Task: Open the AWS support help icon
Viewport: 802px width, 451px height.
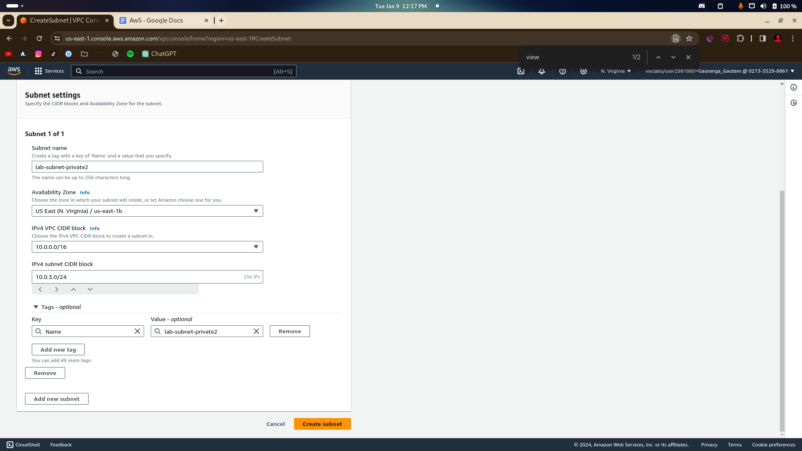Action: click(563, 71)
